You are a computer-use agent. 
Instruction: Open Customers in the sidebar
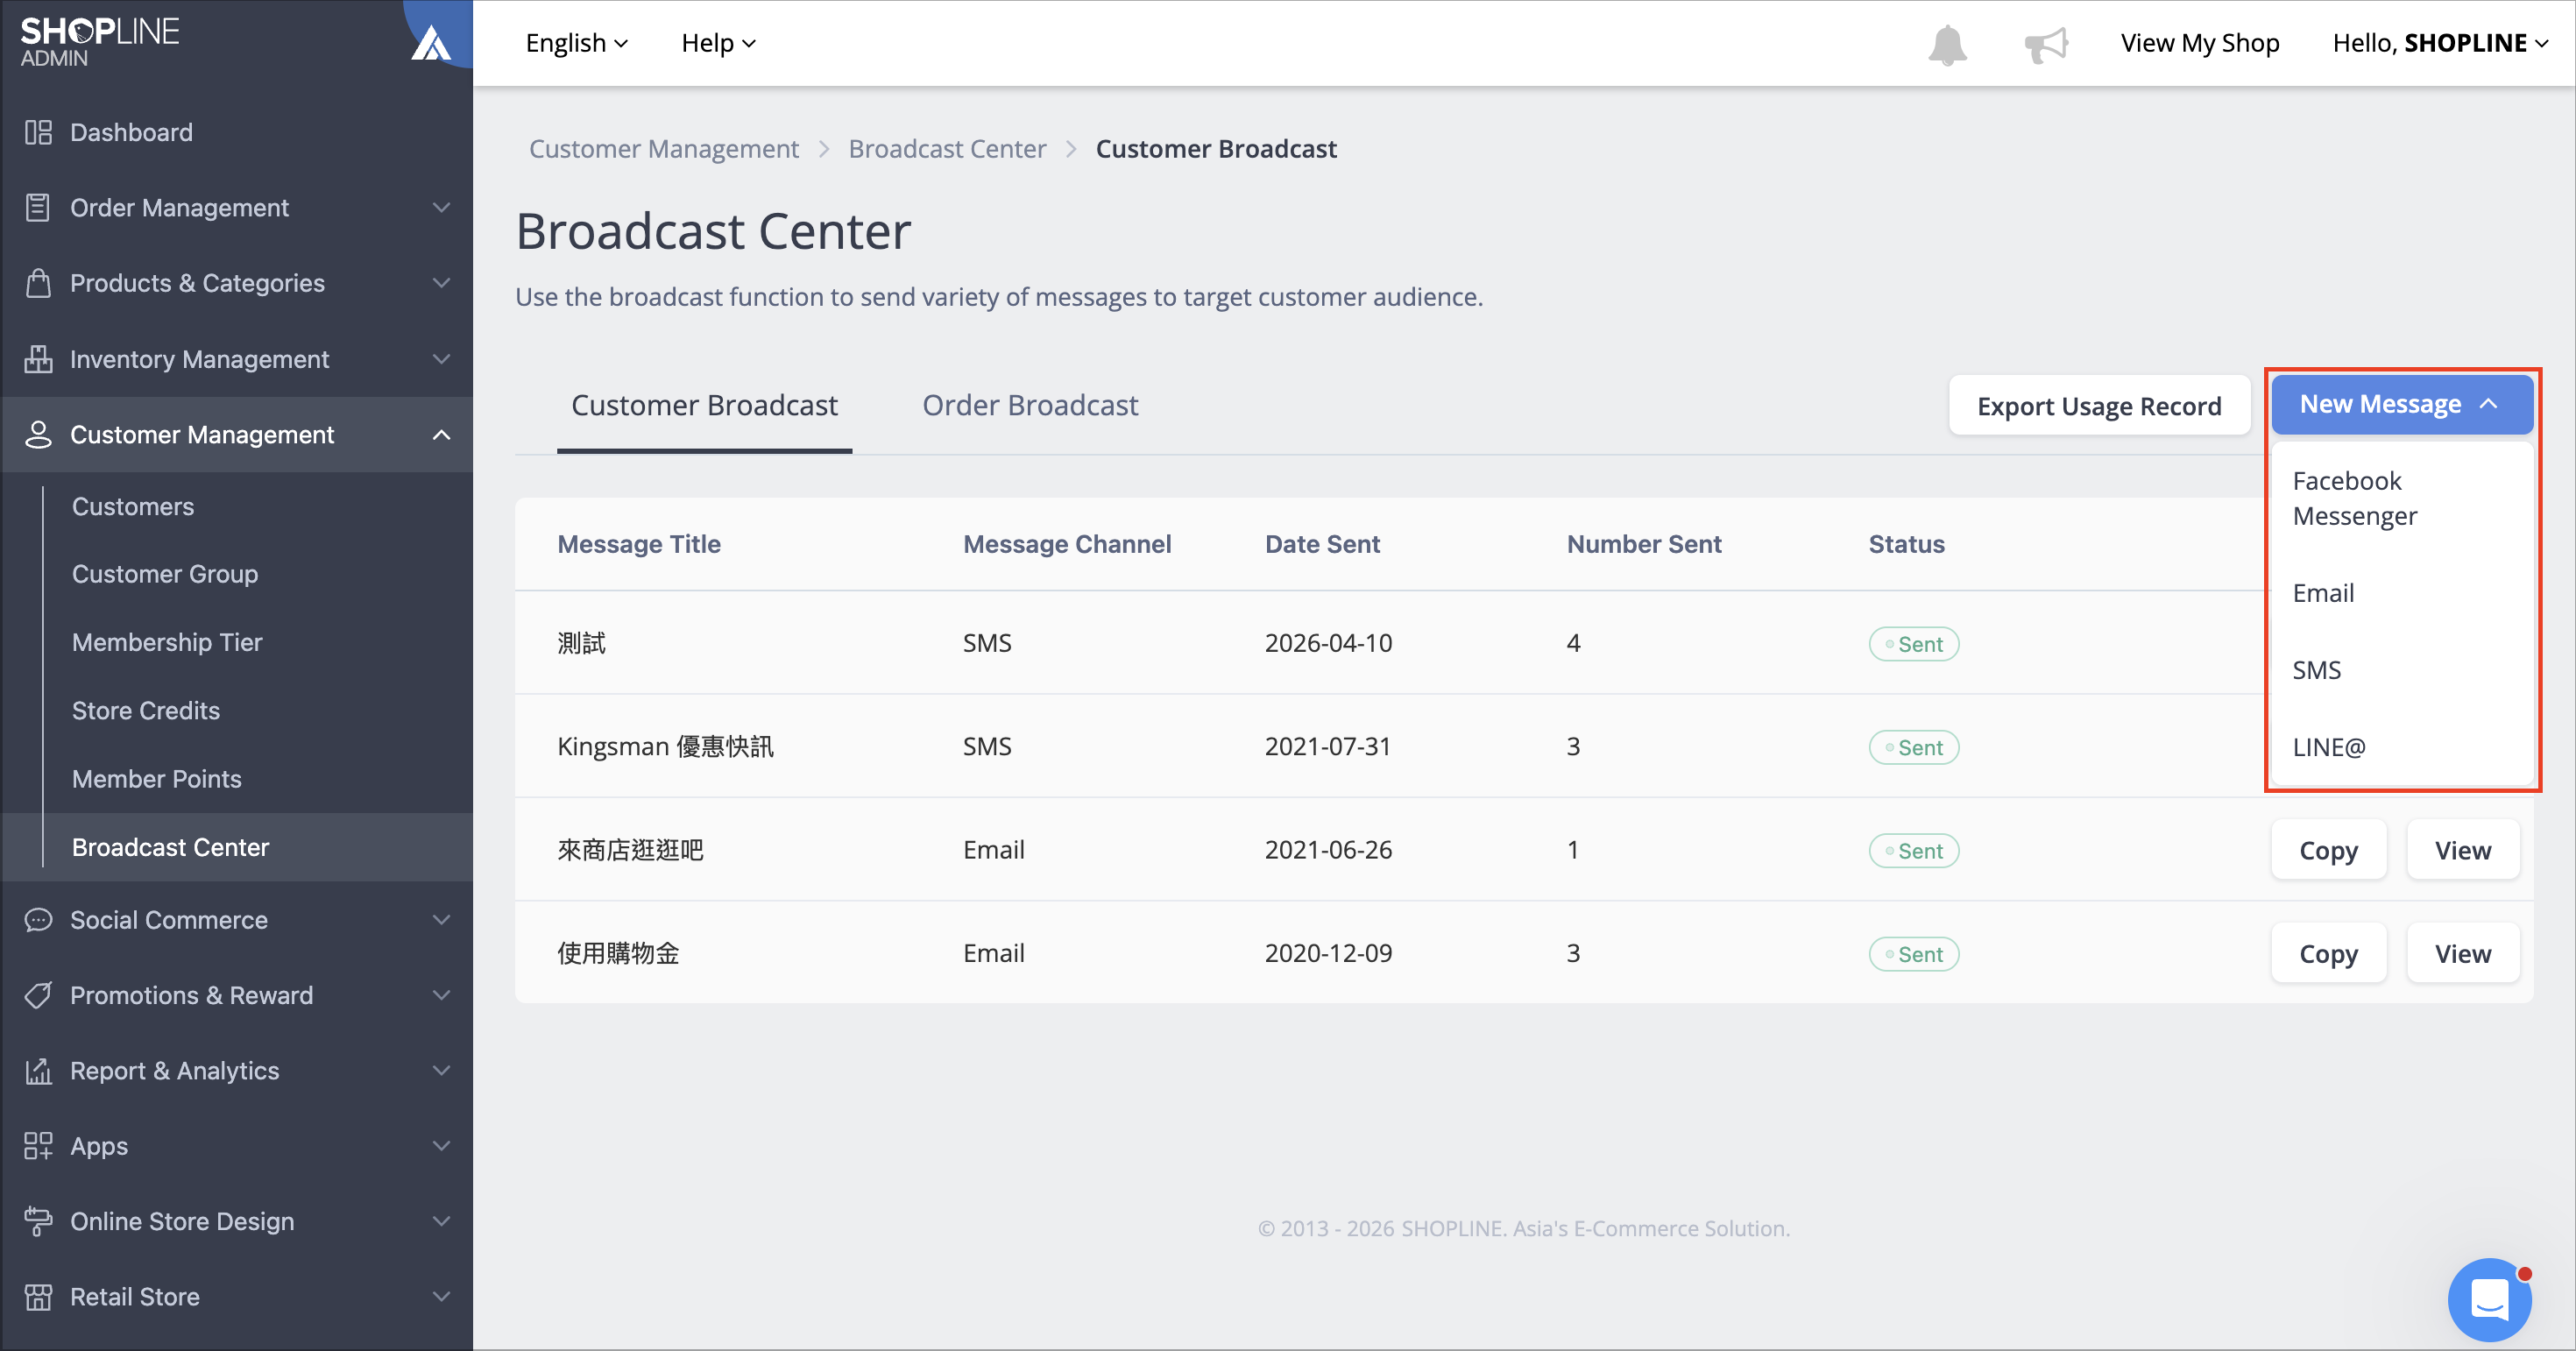click(x=133, y=506)
